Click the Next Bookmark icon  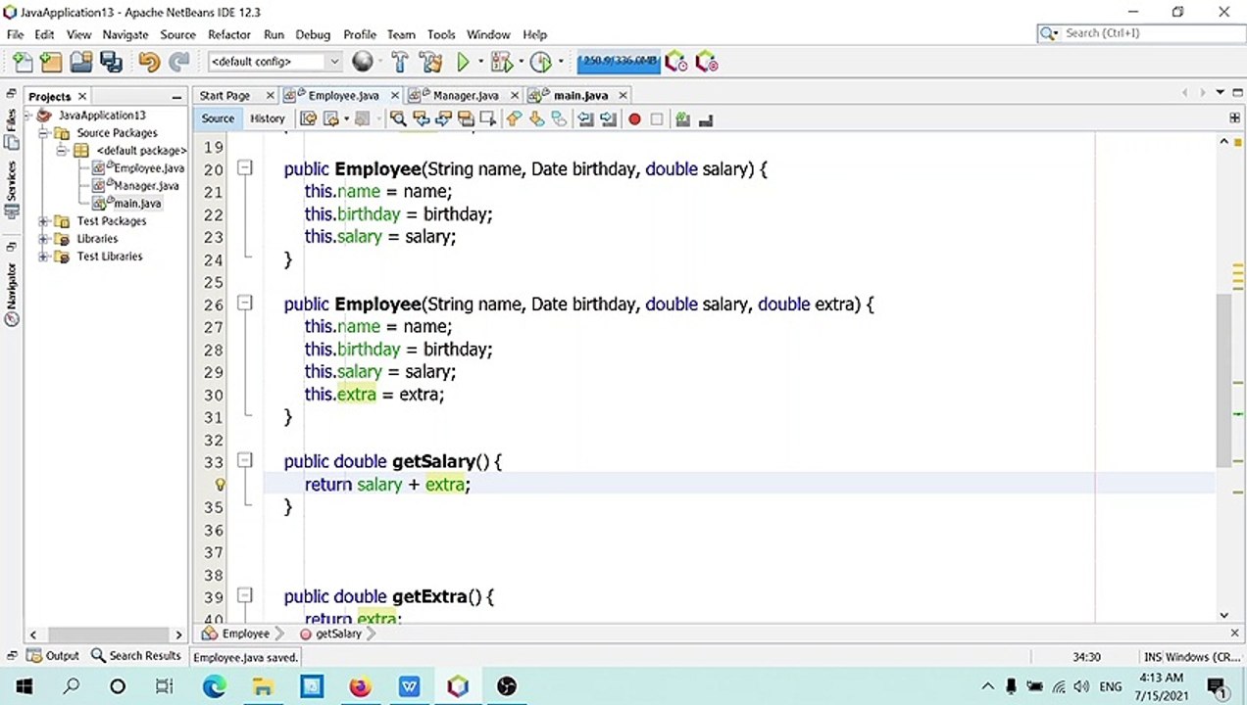[536, 119]
